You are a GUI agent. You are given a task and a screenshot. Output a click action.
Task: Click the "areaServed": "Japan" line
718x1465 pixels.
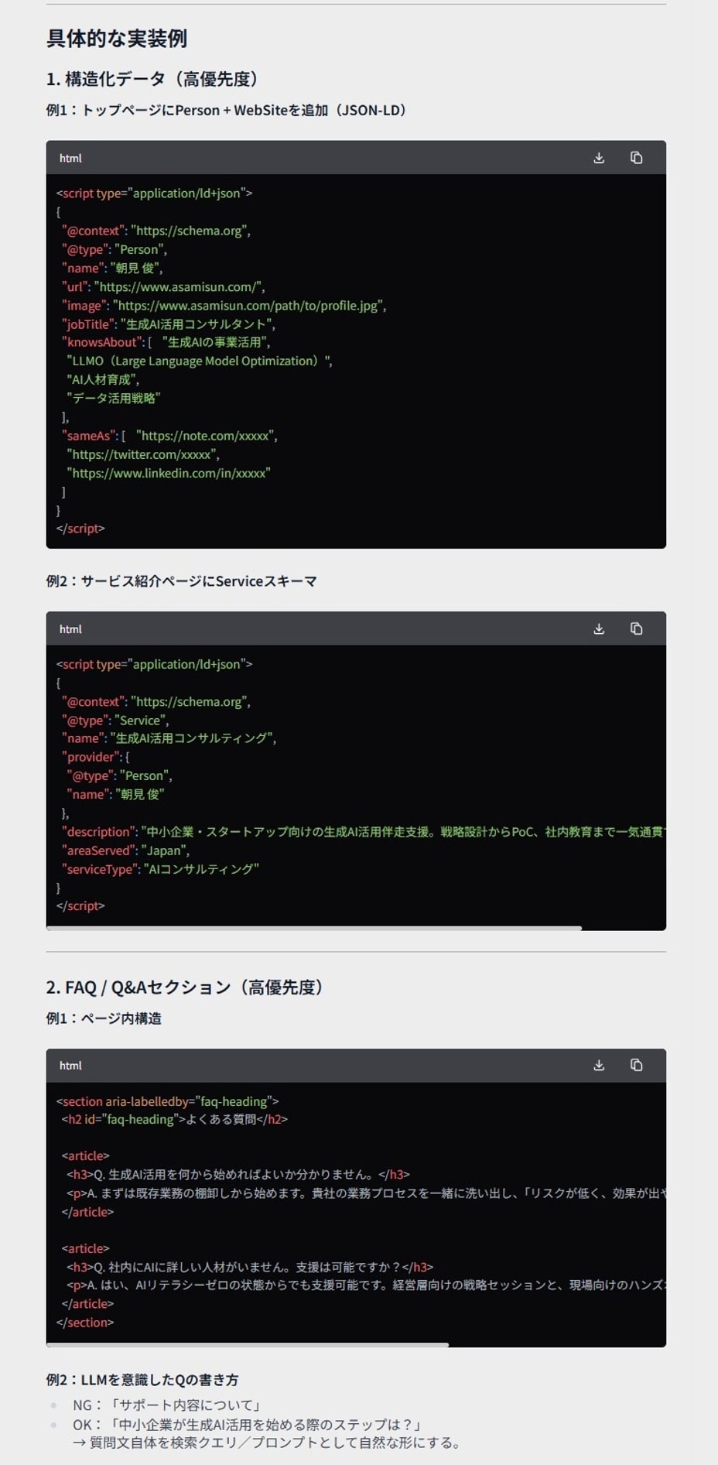click(x=126, y=851)
